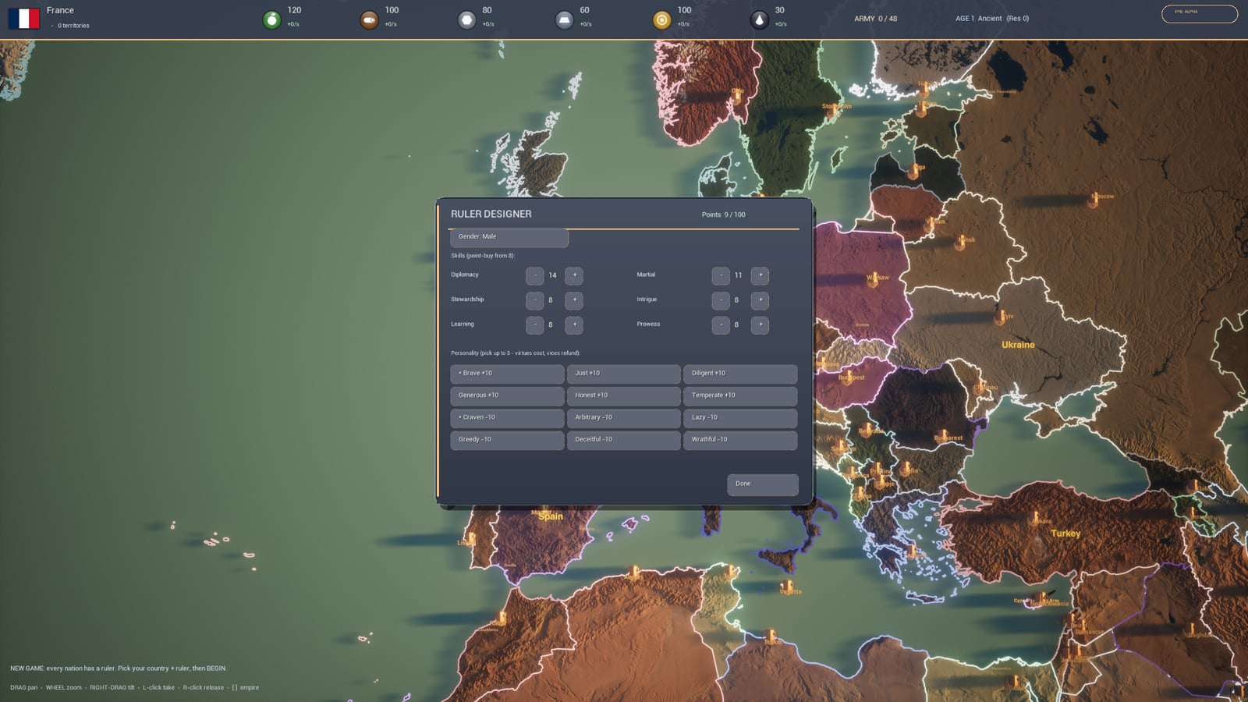Select Ukraine on the map
The width and height of the screenshot is (1248, 702).
click(x=1018, y=345)
